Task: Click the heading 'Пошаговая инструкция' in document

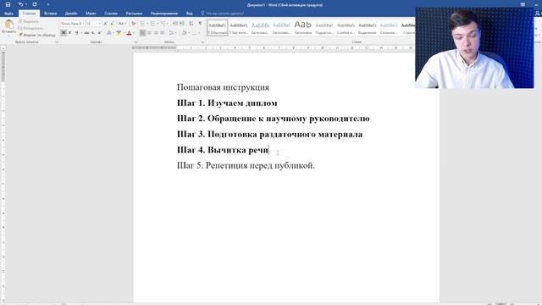Action: tap(223, 87)
